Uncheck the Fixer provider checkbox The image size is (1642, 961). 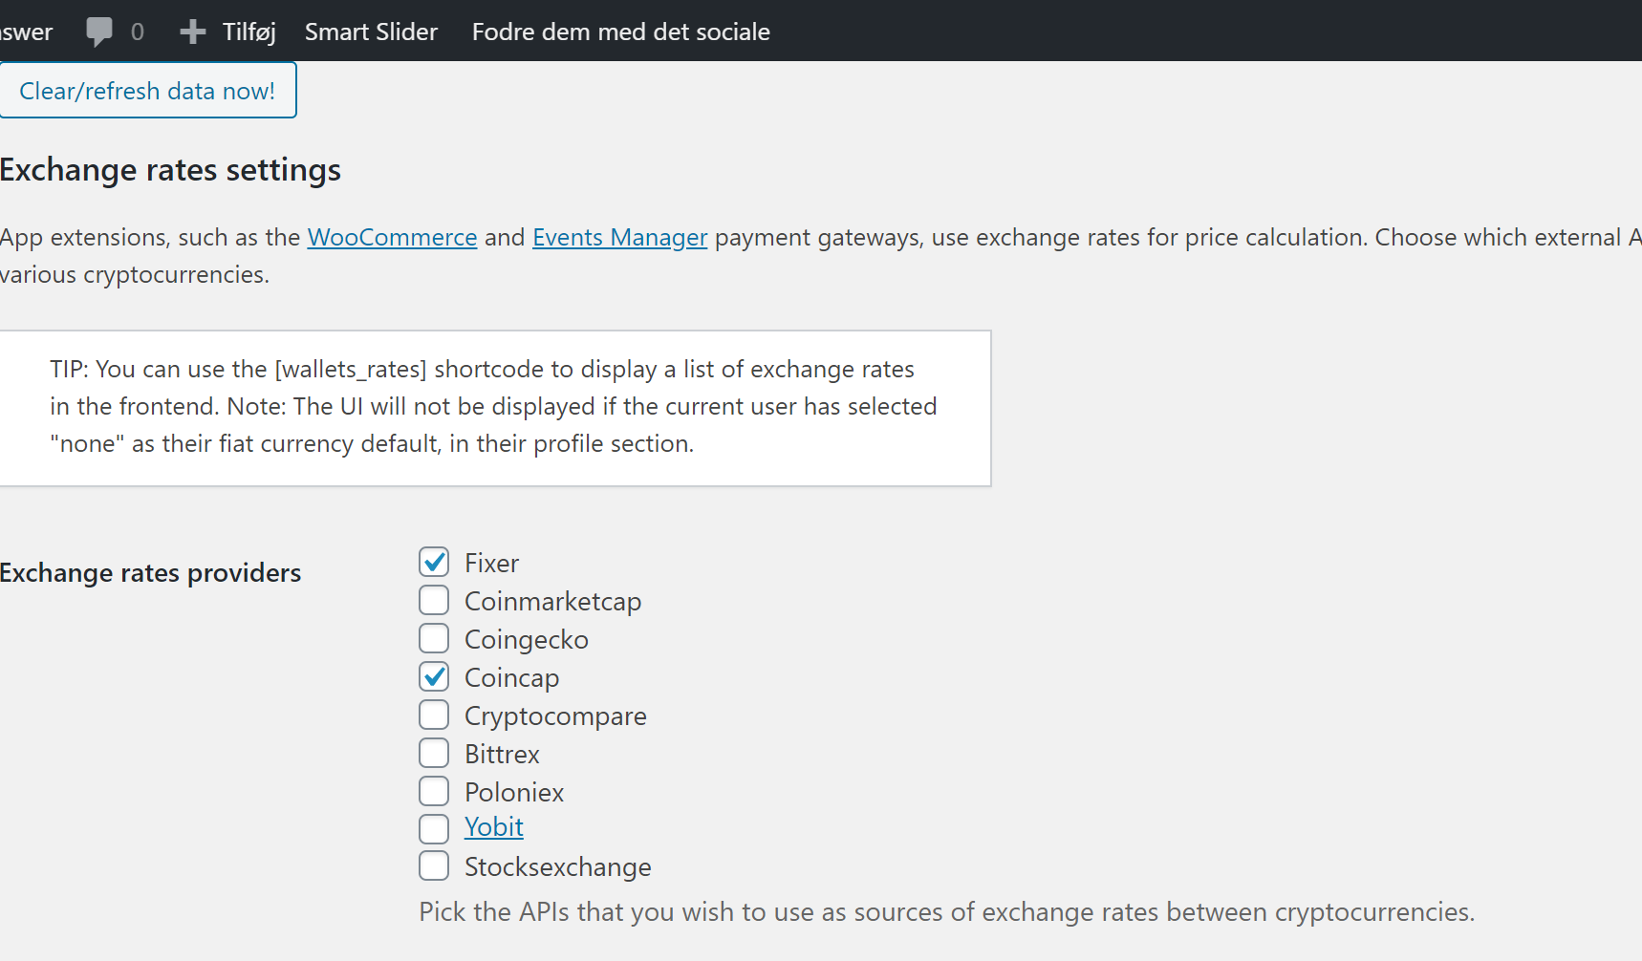434,562
